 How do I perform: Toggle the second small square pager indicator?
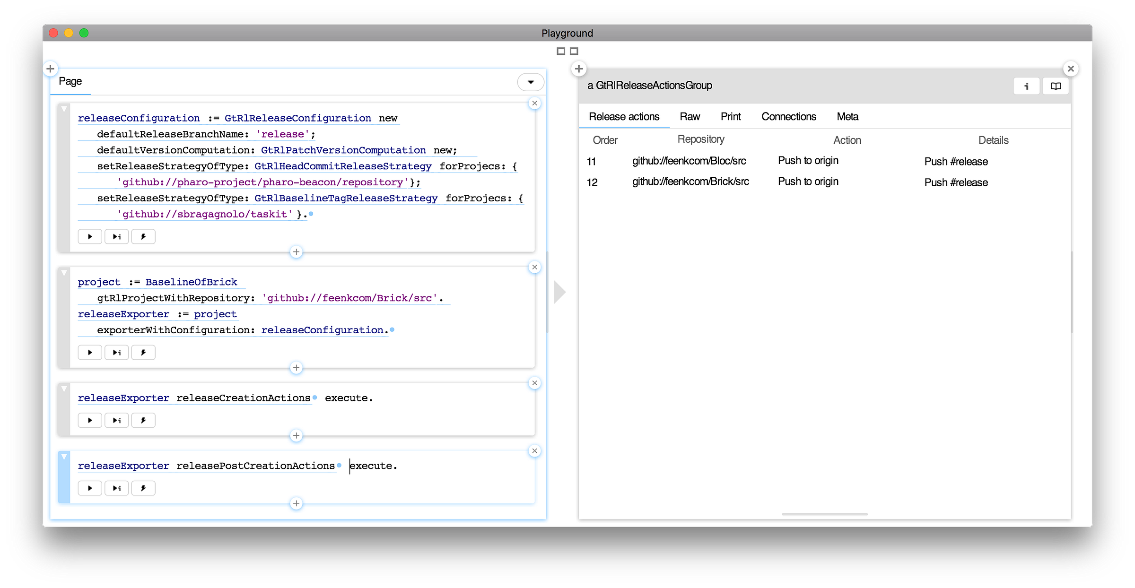coord(574,51)
